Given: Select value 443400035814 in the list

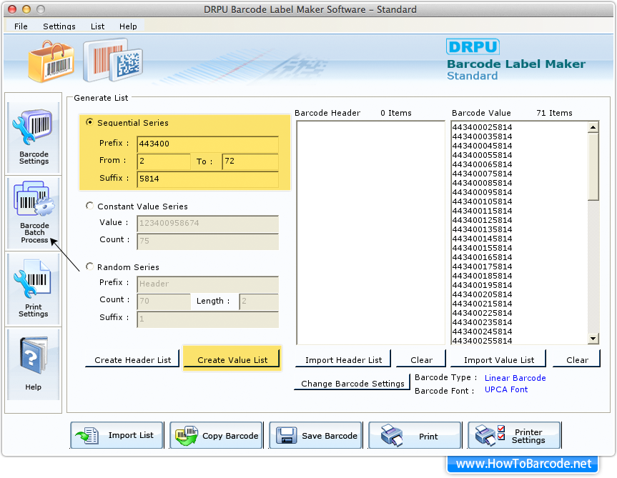Looking at the screenshot, I should pos(482,136).
